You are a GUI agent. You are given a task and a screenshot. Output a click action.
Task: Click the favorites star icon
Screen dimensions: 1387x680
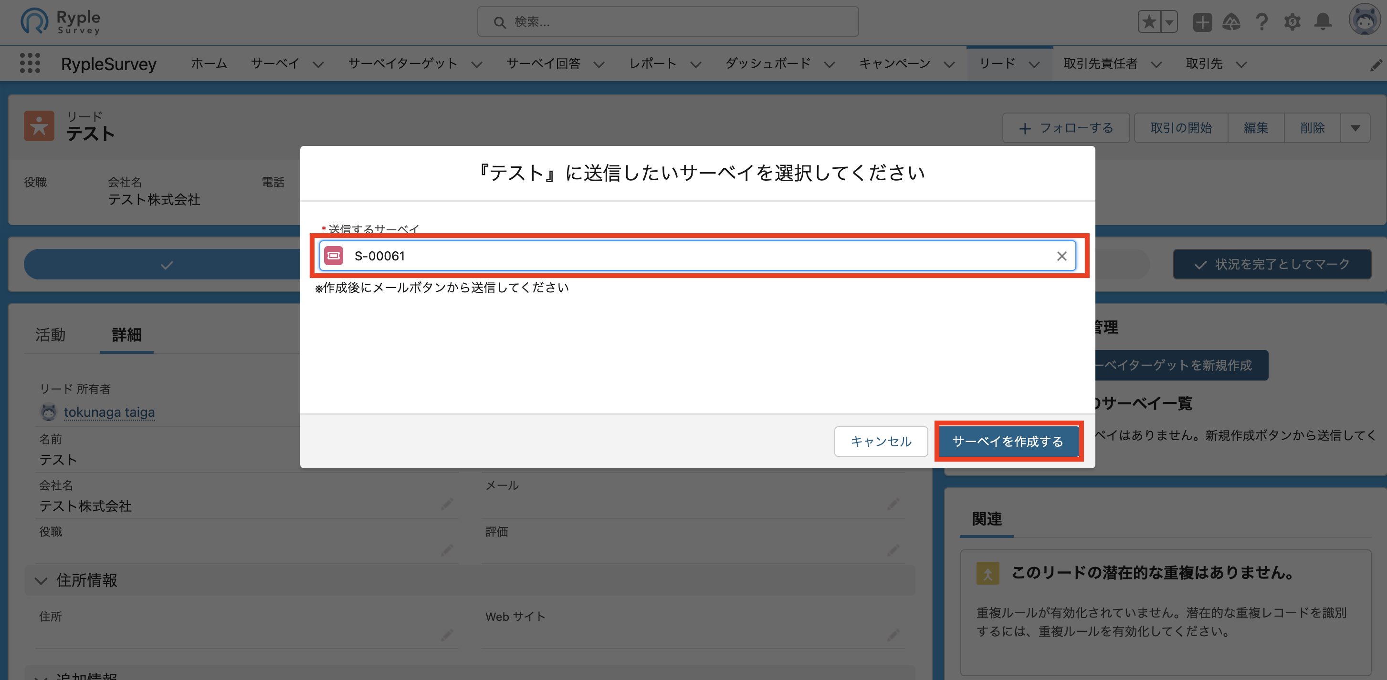[1149, 22]
